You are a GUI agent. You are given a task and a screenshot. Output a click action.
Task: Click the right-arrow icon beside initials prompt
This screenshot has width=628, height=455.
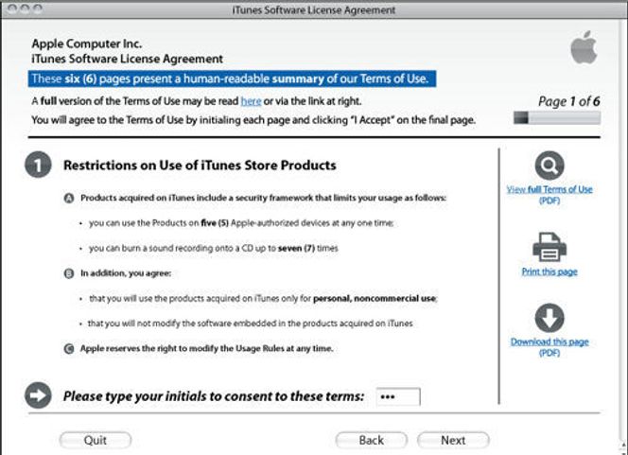click(x=38, y=395)
